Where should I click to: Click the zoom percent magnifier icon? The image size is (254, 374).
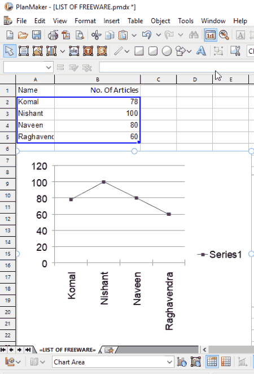224,35
